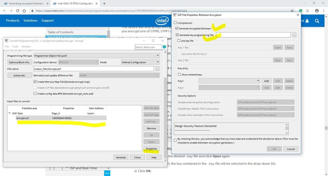Click Page_0 properties cell

pos(56,113)
